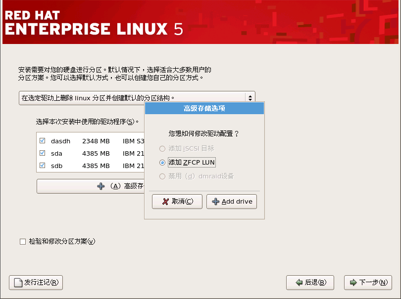This screenshot has width=401, height=299.
Task: Select the 添加 iSCSI 目标 radio option
Action: pyautogui.click(x=162, y=149)
